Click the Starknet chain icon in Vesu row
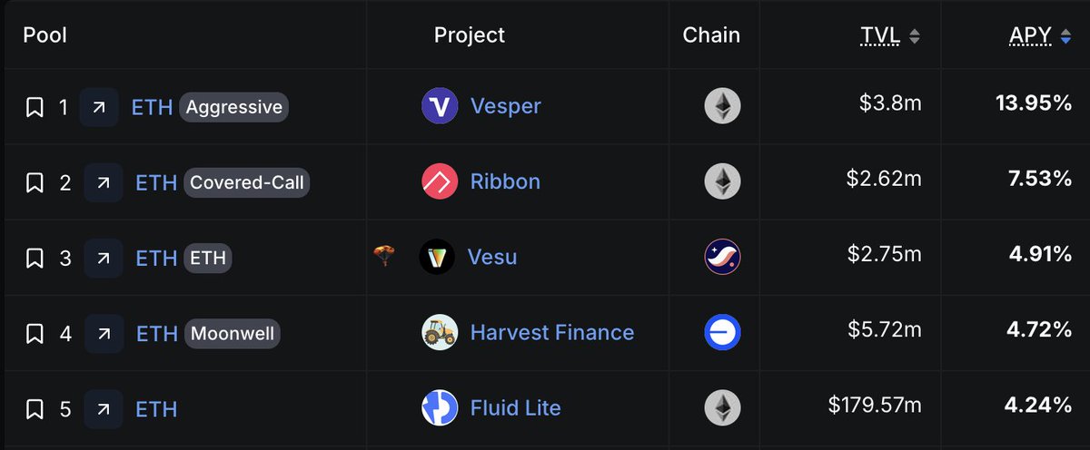 click(x=723, y=257)
